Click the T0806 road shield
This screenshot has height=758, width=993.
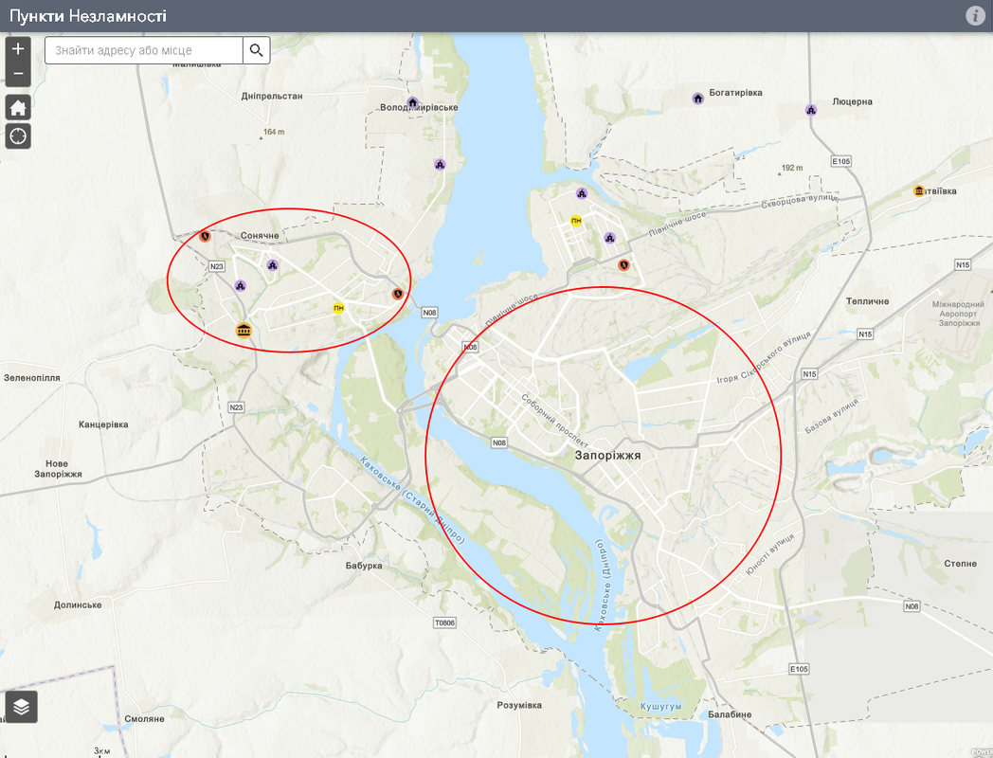(444, 623)
